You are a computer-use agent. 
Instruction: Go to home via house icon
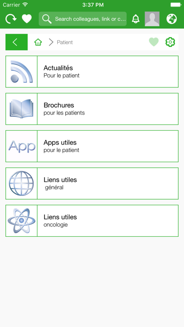click(38, 42)
